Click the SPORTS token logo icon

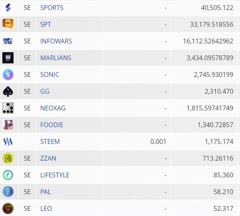[8, 8]
